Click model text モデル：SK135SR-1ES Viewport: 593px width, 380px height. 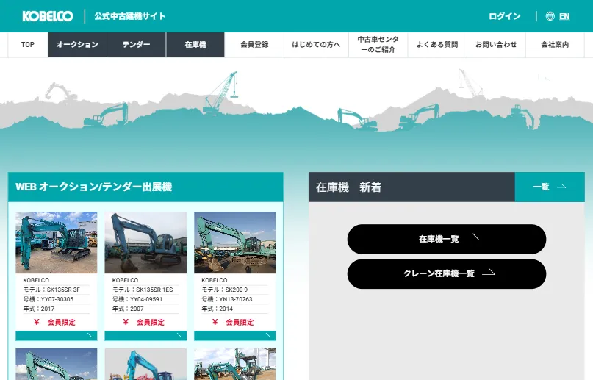pos(143,290)
